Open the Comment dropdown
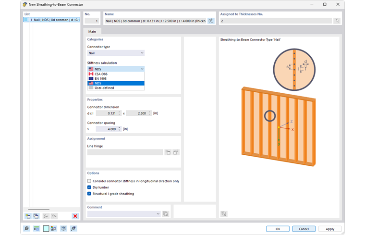365x235 pixels. point(124,214)
